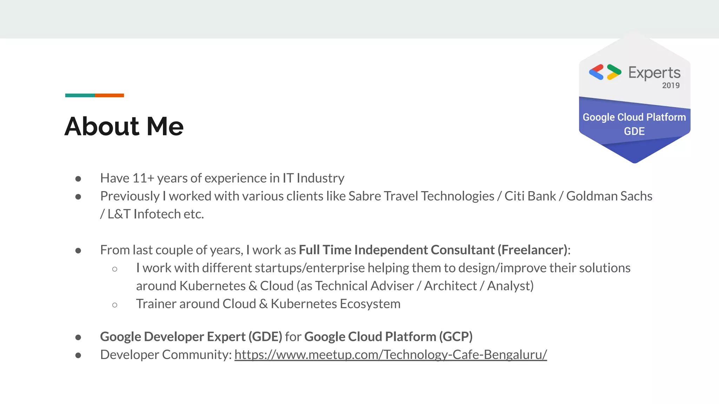Click the 'L&T Infotech etc.' continuation line
Viewport: 719px width, 404px height.
(x=152, y=214)
